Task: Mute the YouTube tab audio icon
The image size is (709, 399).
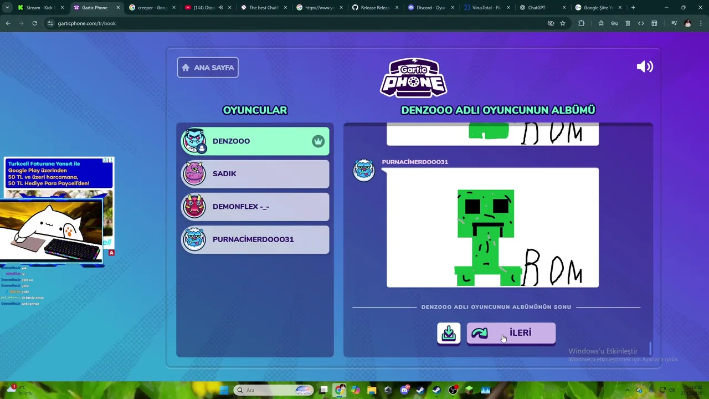Action: tap(220, 8)
